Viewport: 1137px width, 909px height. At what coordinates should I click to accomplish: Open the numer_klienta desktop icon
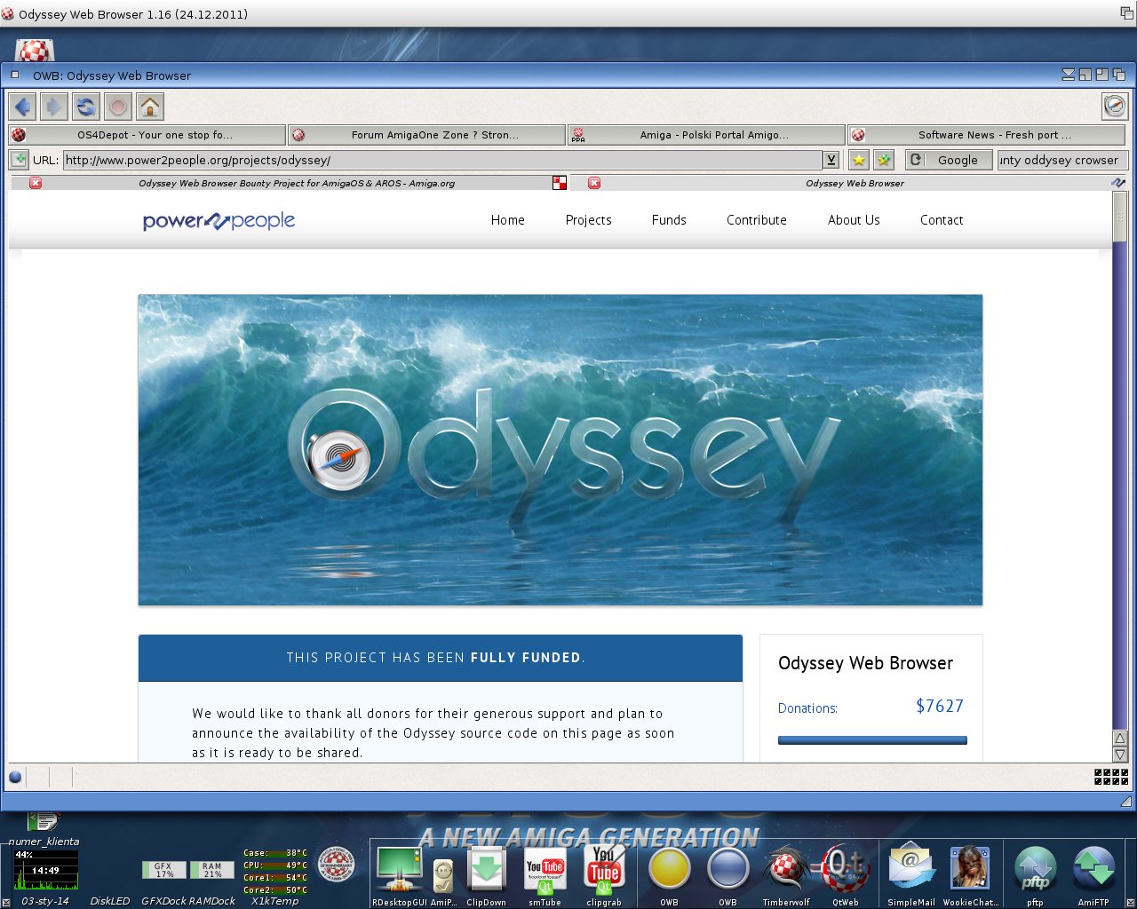(x=44, y=827)
